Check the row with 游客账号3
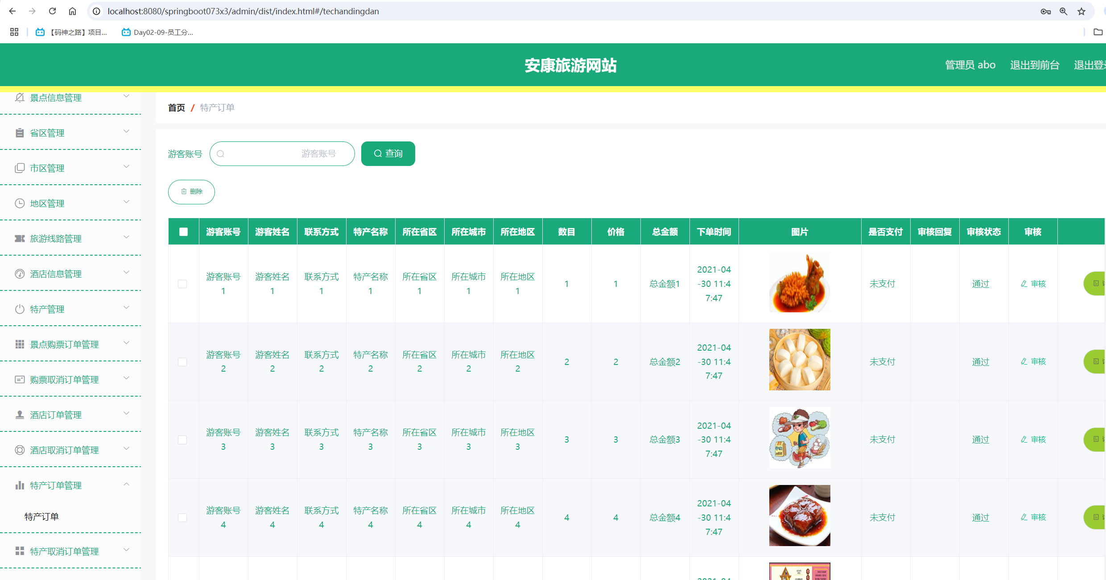This screenshot has height=580, width=1106. (x=182, y=440)
